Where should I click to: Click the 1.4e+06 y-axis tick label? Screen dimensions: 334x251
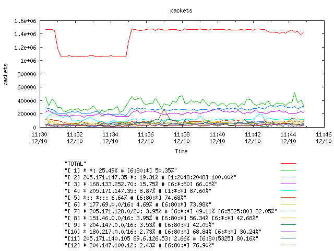tap(25, 34)
